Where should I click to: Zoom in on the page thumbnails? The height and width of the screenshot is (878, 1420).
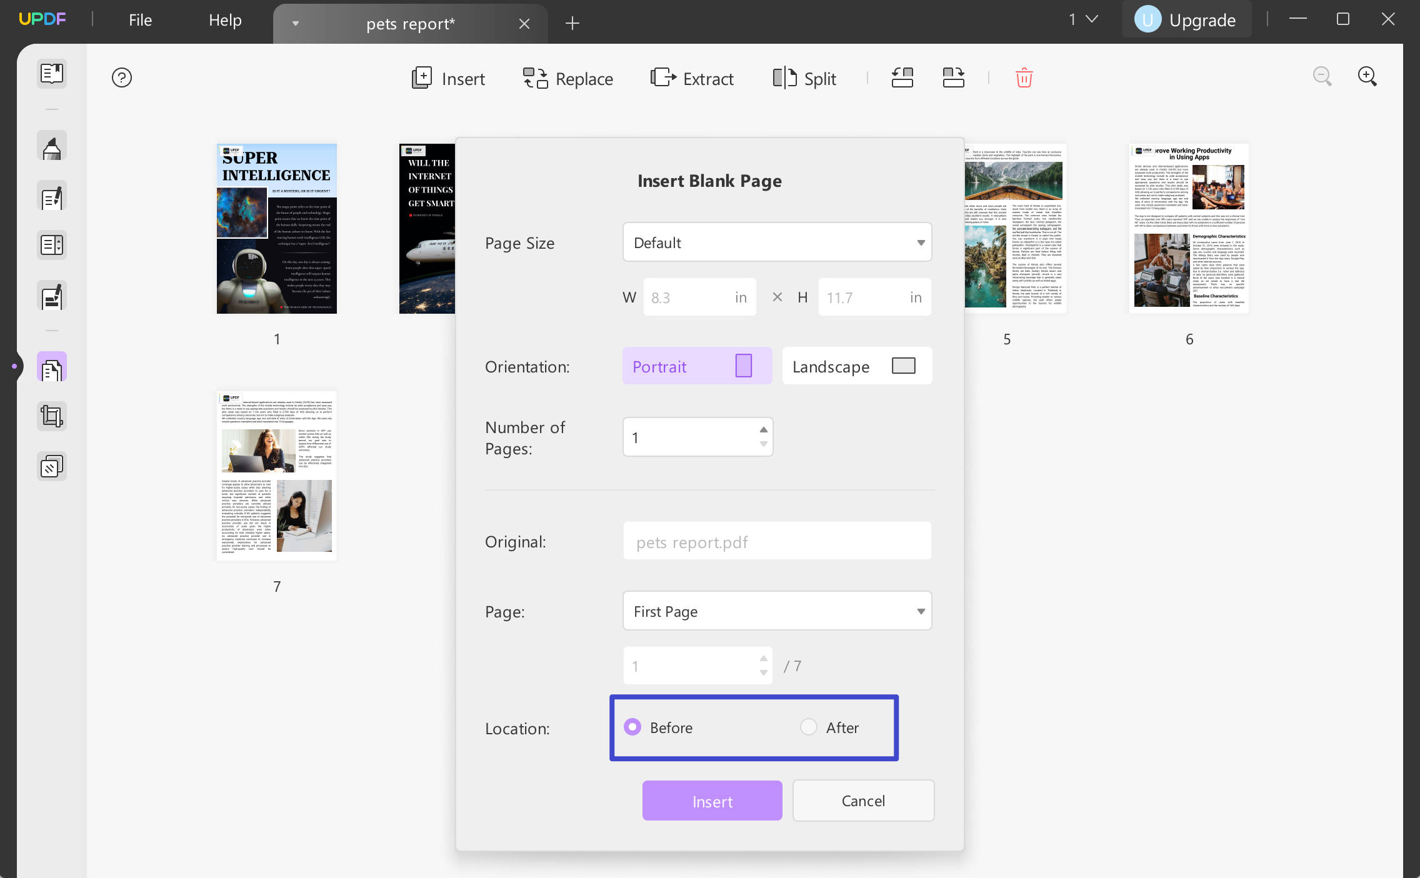pyautogui.click(x=1368, y=76)
